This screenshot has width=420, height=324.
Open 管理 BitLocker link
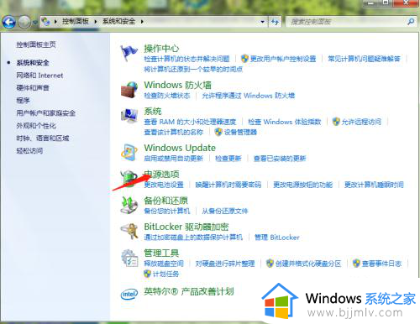coord(276,238)
